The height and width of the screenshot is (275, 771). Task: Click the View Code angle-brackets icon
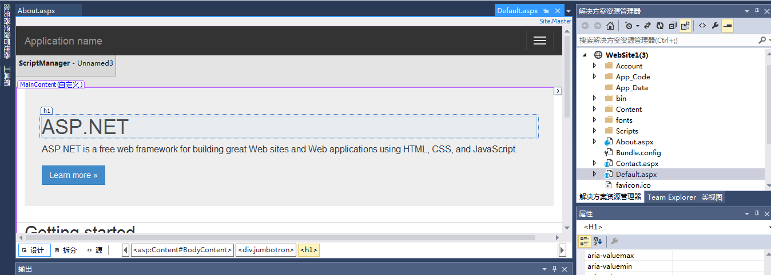click(x=702, y=26)
